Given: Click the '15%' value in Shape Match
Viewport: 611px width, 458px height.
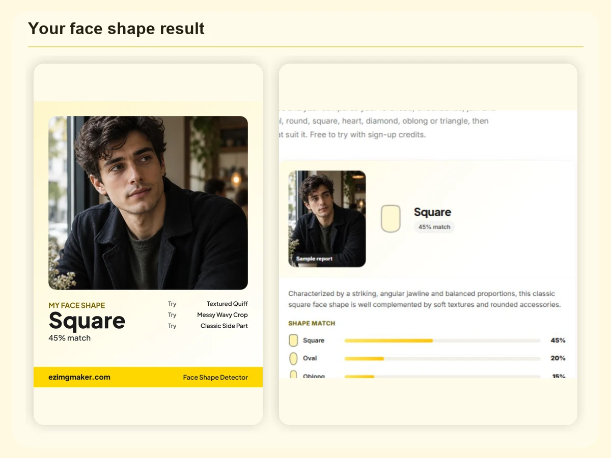Looking at the screenshot, I should [559, 377].
